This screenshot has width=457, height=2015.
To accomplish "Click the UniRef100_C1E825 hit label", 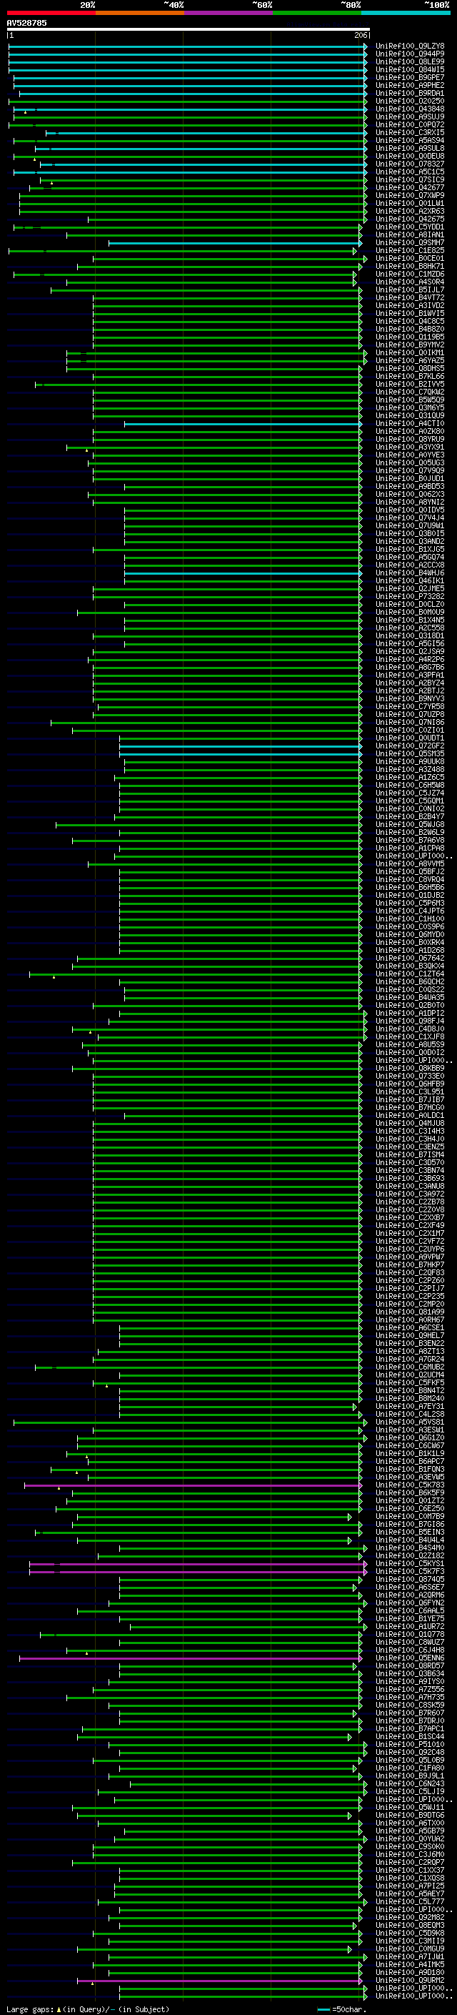I will [x=410, y=250].
